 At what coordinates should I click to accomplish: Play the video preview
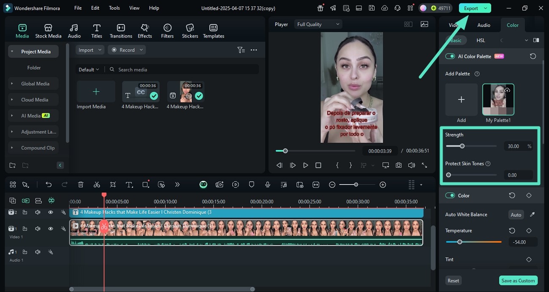305,165
